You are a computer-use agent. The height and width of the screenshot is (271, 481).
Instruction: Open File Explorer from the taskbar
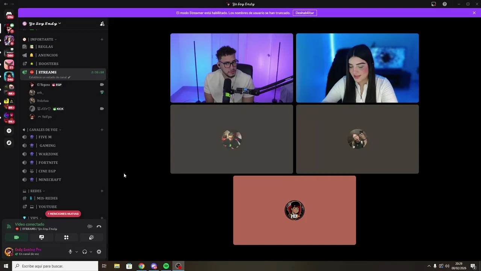(x=116, y=266)
